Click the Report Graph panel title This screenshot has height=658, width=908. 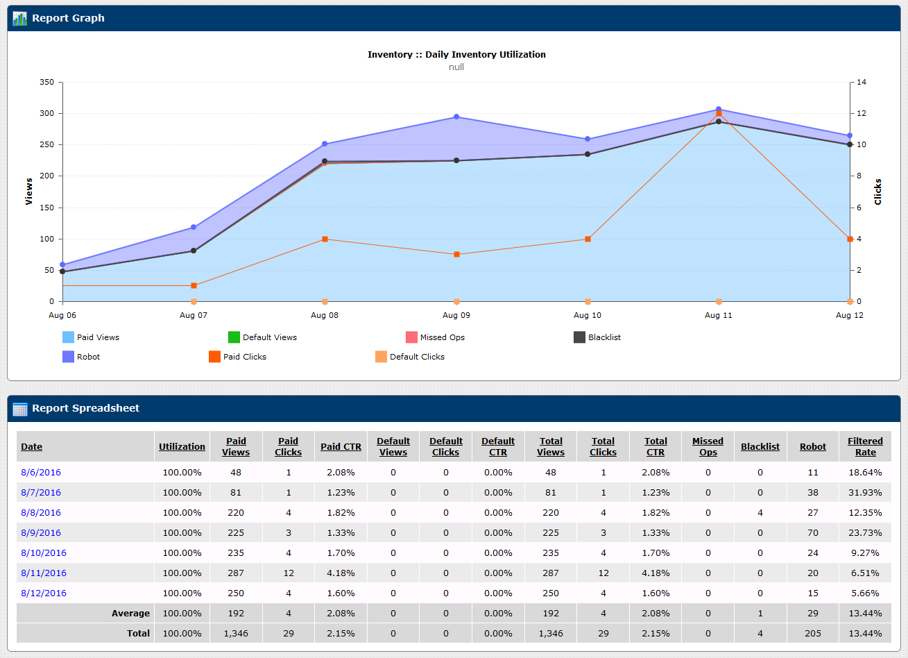click(x=68, y=18)
